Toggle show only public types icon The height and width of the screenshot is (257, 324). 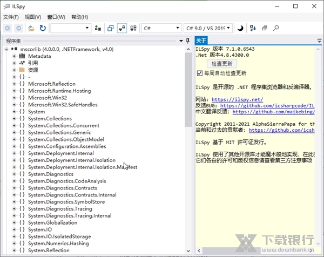(110, 28)
